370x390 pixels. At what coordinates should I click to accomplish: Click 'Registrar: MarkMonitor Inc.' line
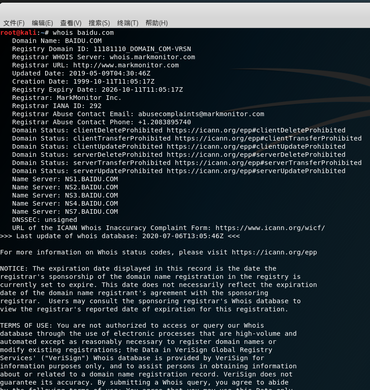click(67, 98)
